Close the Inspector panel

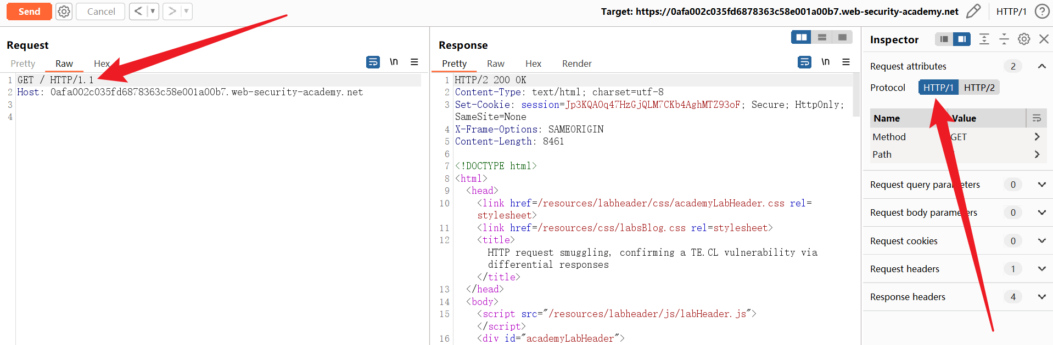click(x=1044, y=39)
